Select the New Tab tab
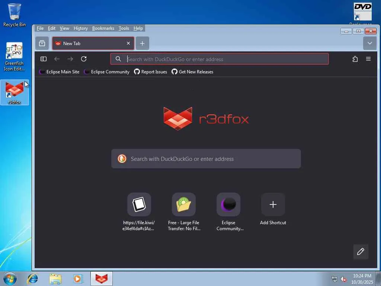This screenshot has width=381, height=286. (x=93, y=43)
